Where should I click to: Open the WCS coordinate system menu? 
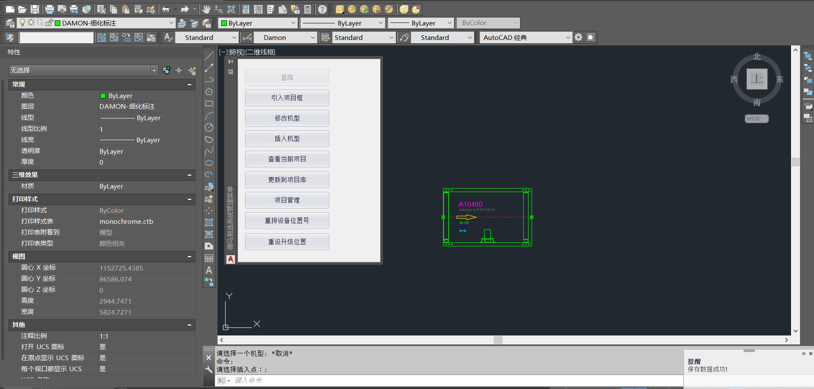(x=757, y=118)
